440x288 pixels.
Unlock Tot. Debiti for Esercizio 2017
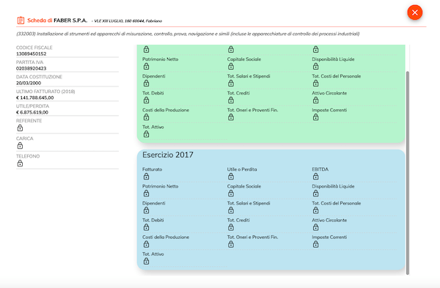click(x=146, y=227)
